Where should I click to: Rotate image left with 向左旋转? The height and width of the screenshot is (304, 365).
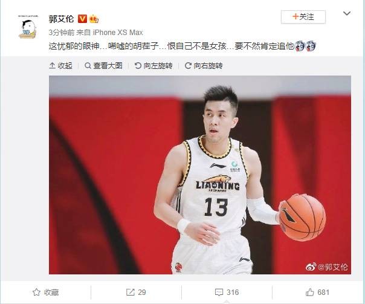[x=153, y=66]
